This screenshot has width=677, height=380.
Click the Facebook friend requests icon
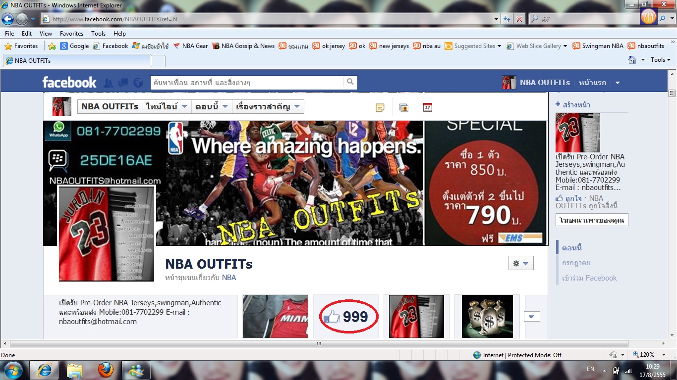tap(108, 83)
